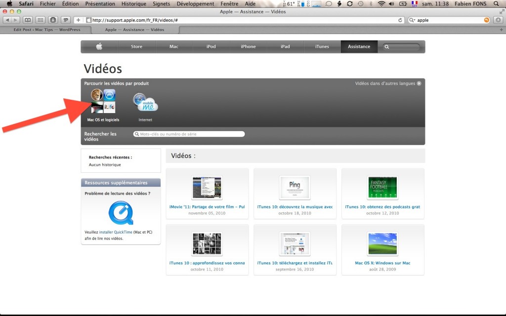The width and height of the screenshot is (506, 316).
Task: Select the Apple — Assistance — Vidéos tab
Action: click(x=135, y=30)
